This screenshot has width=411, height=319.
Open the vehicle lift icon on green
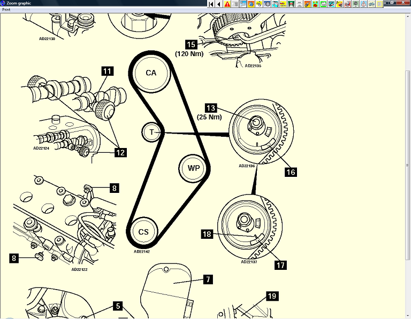pos(292,4)
